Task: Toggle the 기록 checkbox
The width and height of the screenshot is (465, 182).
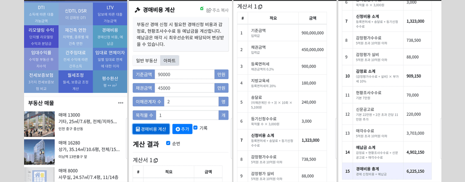Action: point(195,127)
